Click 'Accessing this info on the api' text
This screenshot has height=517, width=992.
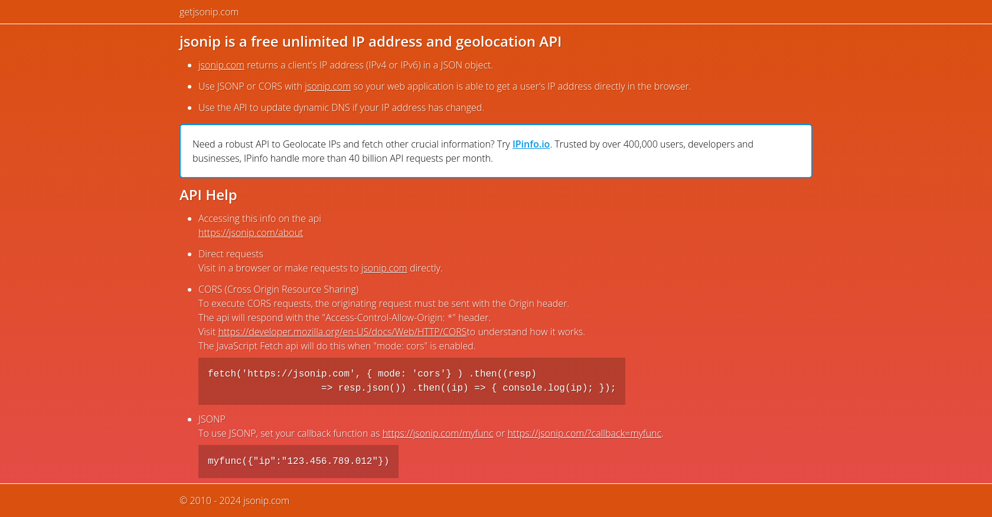[260, 218]
